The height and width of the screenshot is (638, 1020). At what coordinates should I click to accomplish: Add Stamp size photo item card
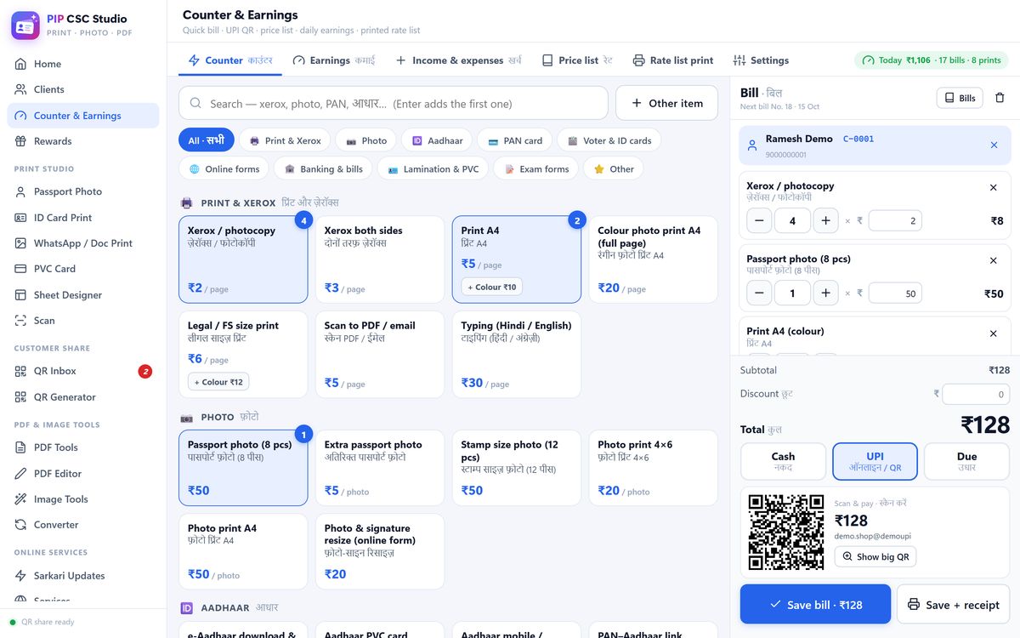(x=516, y=468)
